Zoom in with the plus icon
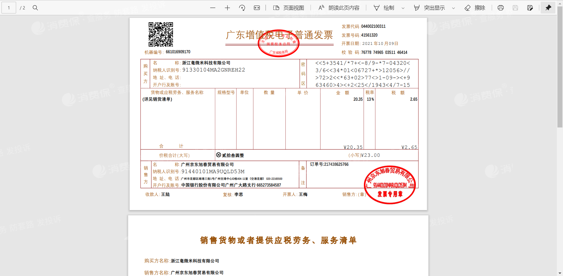Image resolution: width=563 pixels, height=276 pixels. (x=227, y=8)
